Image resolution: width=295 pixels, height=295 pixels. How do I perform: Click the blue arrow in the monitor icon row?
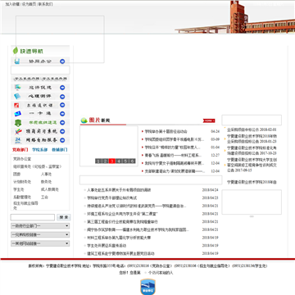[62, 88]
